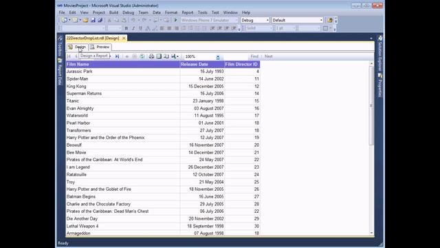The width and height of the screenshot is (440, 248).
Task: Toggle Underline formatting in the toolbar
Action: point(140,28)
